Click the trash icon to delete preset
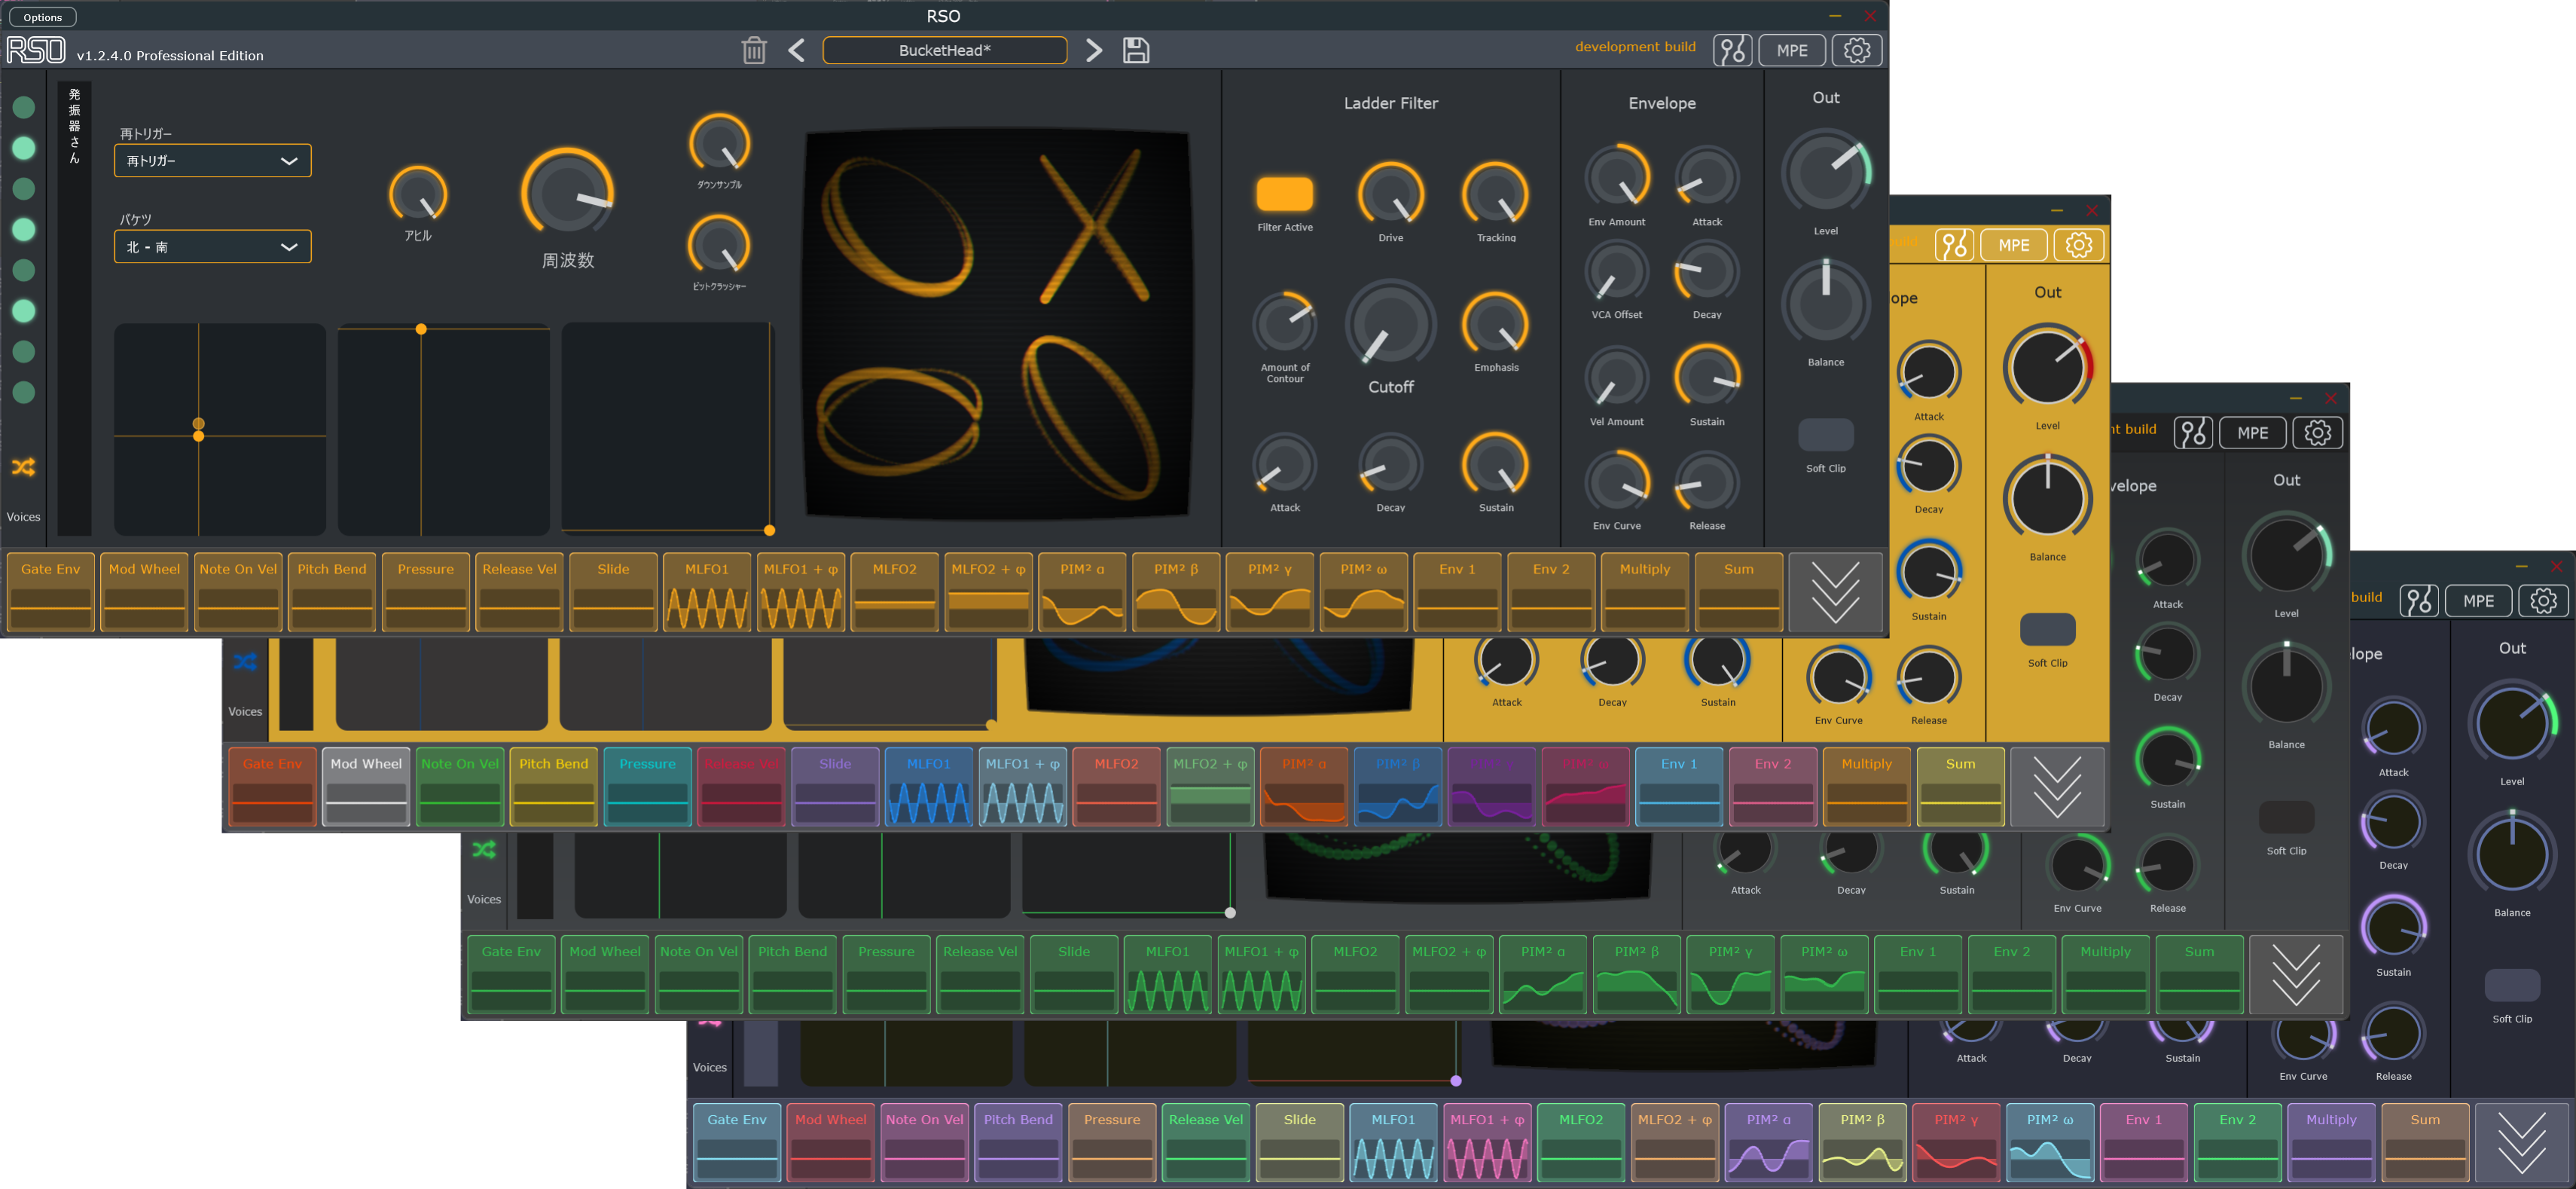The height and width of the screenshot is (1189, 2576). [754, 50]
